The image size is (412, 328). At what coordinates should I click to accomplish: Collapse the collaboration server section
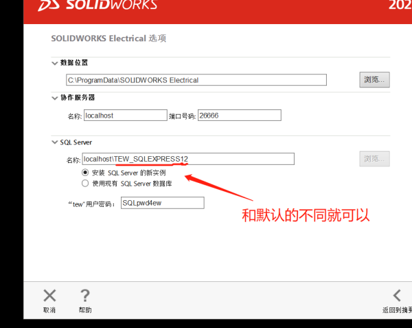coord(55,98)
